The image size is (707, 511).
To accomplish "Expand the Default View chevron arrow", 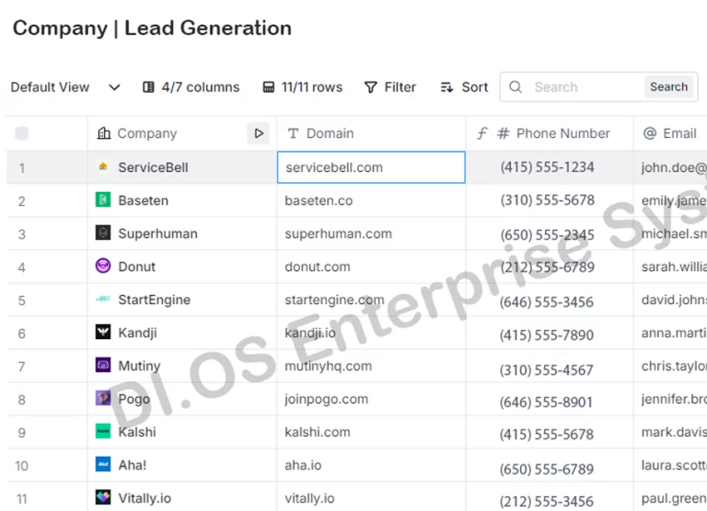I will coord(114,87).
